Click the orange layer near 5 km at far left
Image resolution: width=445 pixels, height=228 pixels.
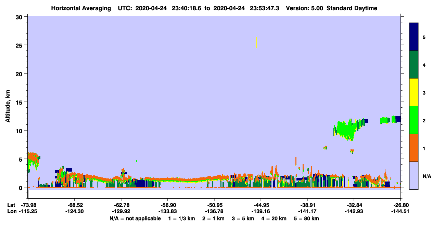(33, 157)
